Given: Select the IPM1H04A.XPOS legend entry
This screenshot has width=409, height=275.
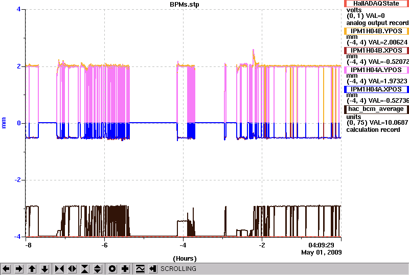Looking at the screenshot, I should click(376, 89).
